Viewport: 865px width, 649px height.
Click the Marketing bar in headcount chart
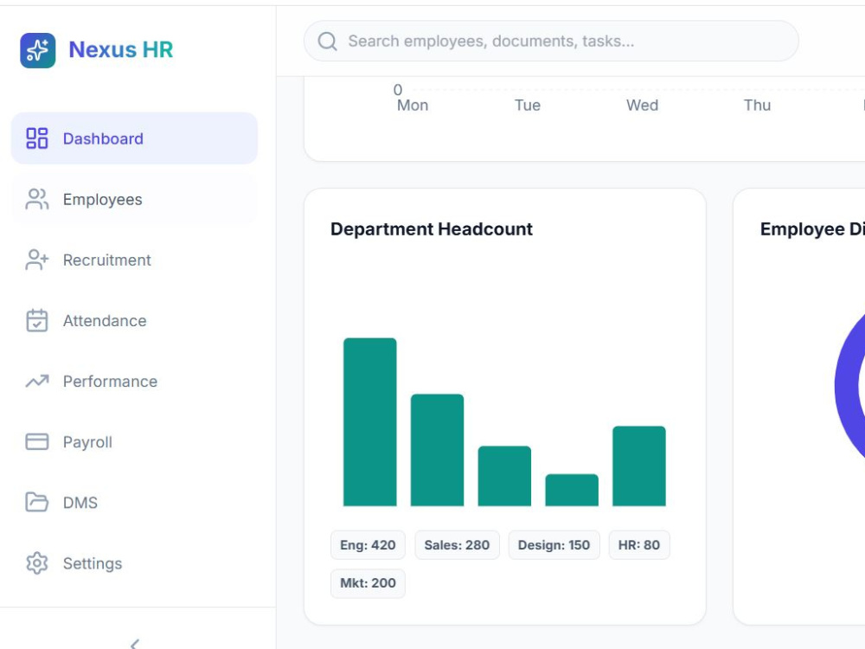[x=639, y=466]
